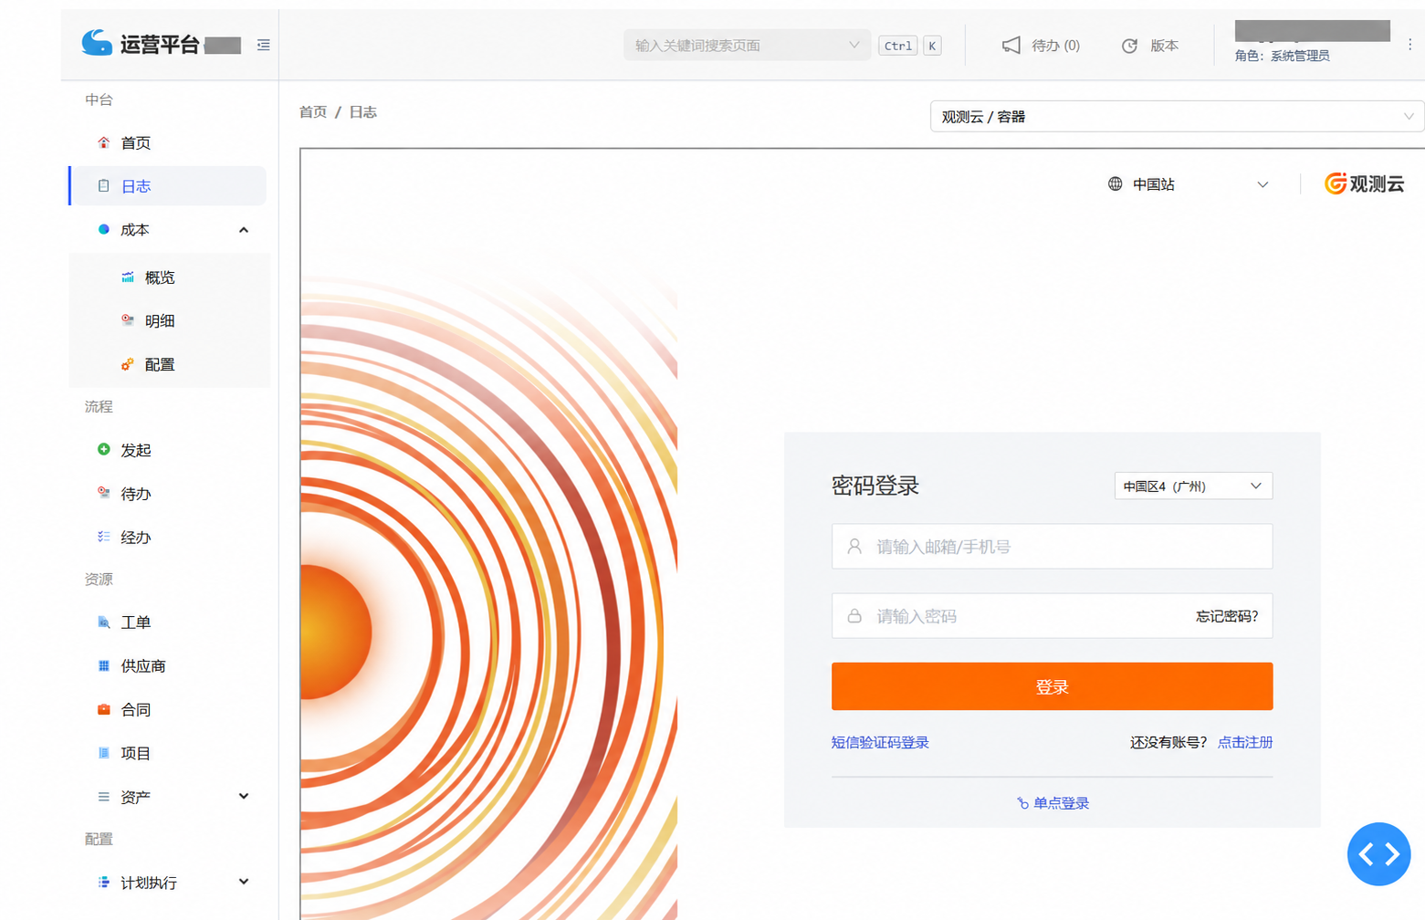Open the 日志 menu item

pyautogui.click(x=168, y=186)
